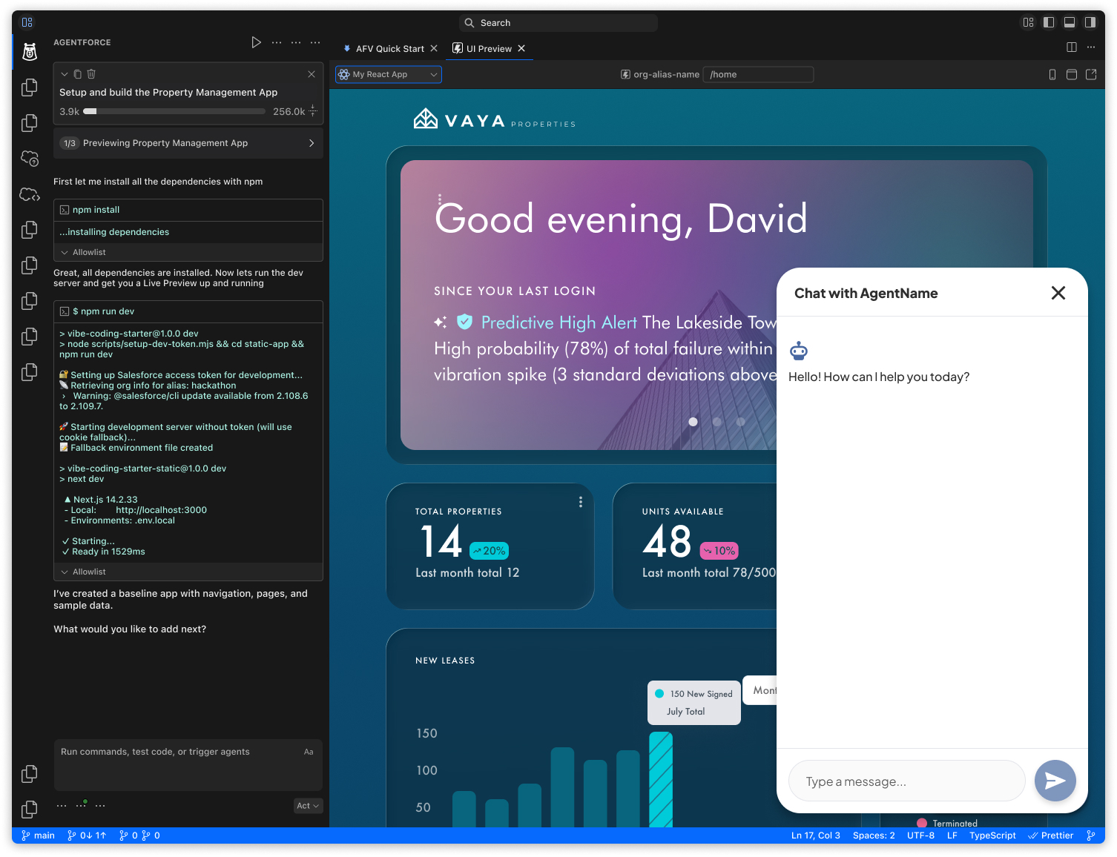Close the Setup and build task card
This screenshot has width=1117, height=857.
pyautogui.click(x=312, y=74)
